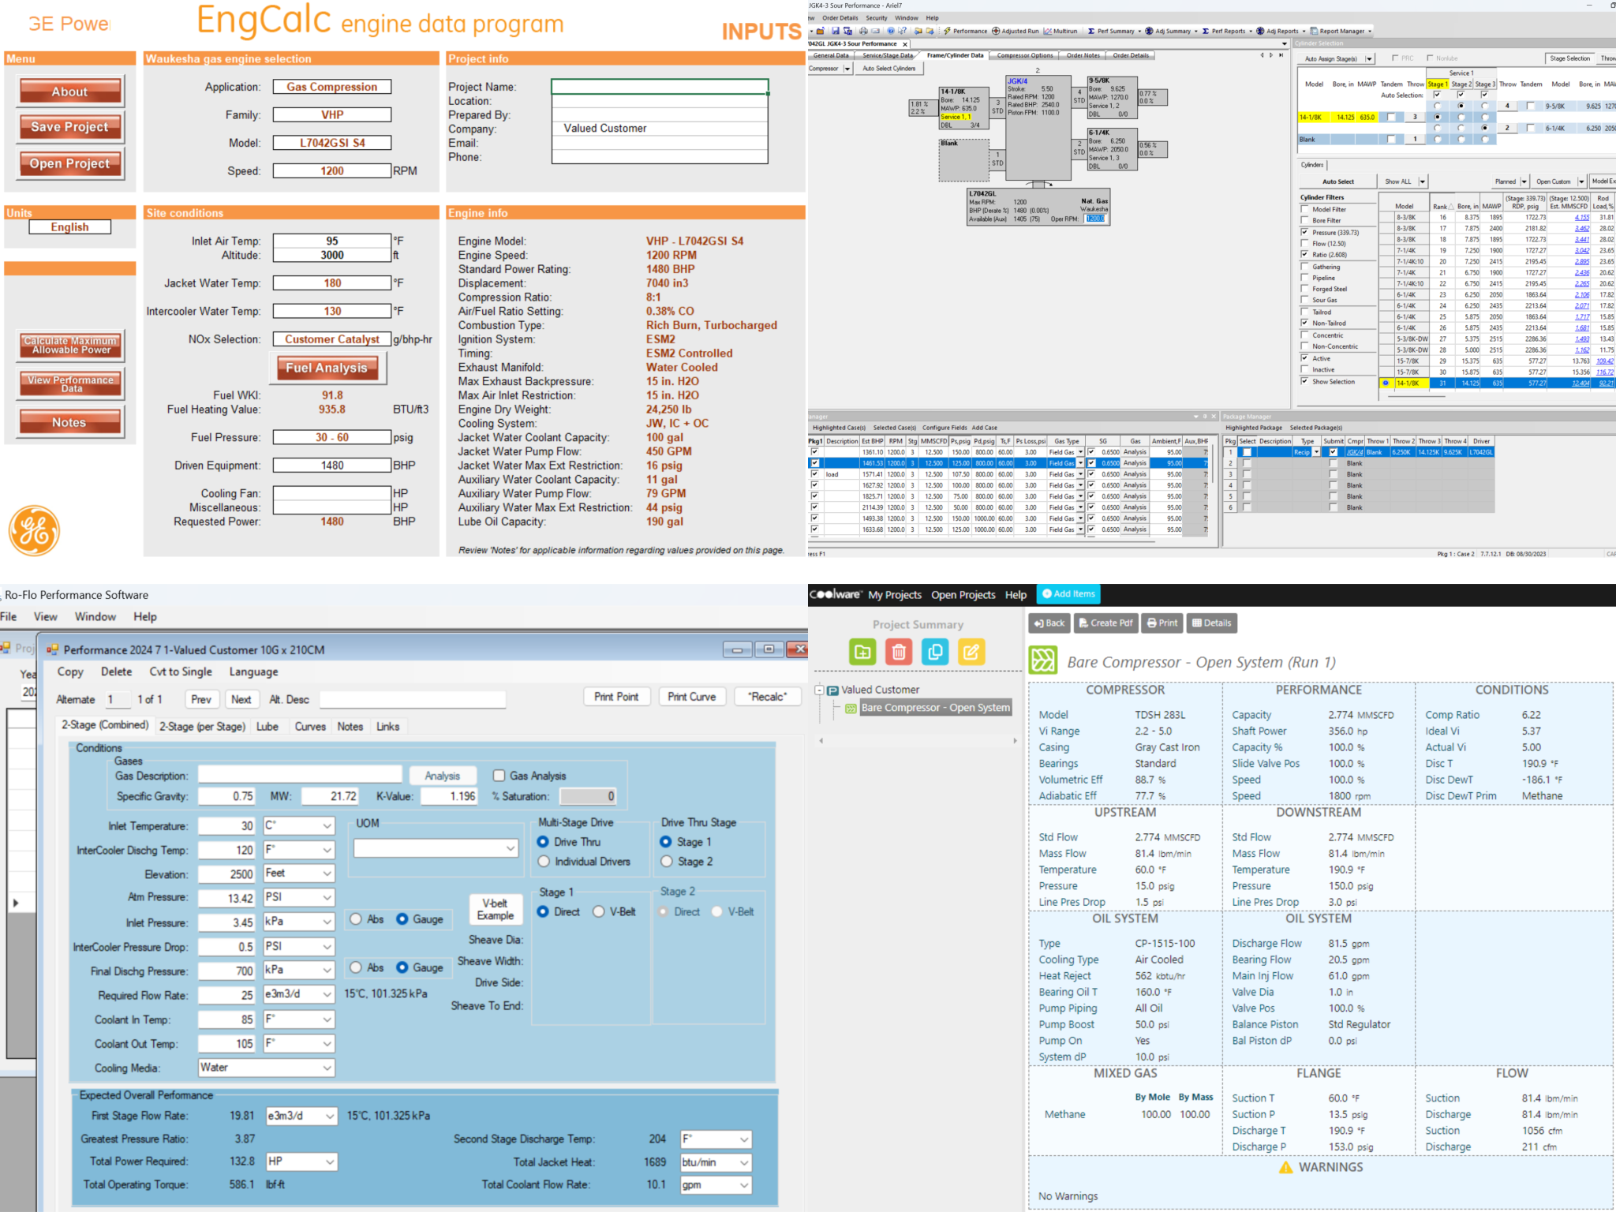Switch to the Compressor Options tab

[1023, 55]
